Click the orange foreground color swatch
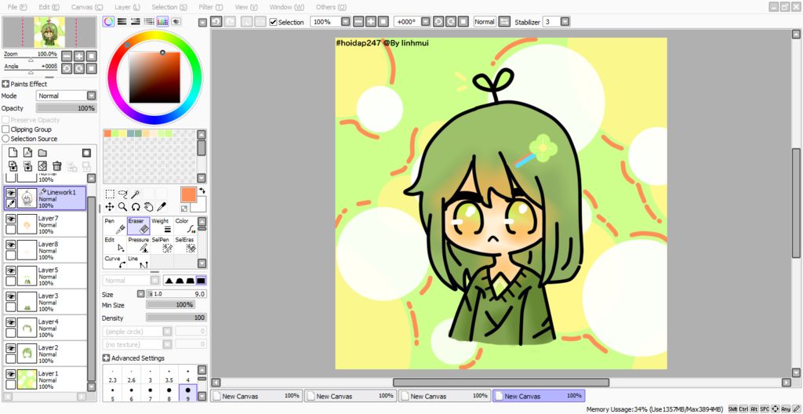Image resolution: width=803 pixels, height=414 pixels. [188, 195]
